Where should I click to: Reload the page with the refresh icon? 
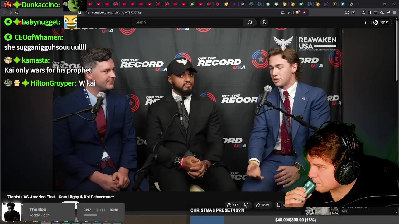coord(17,12)
